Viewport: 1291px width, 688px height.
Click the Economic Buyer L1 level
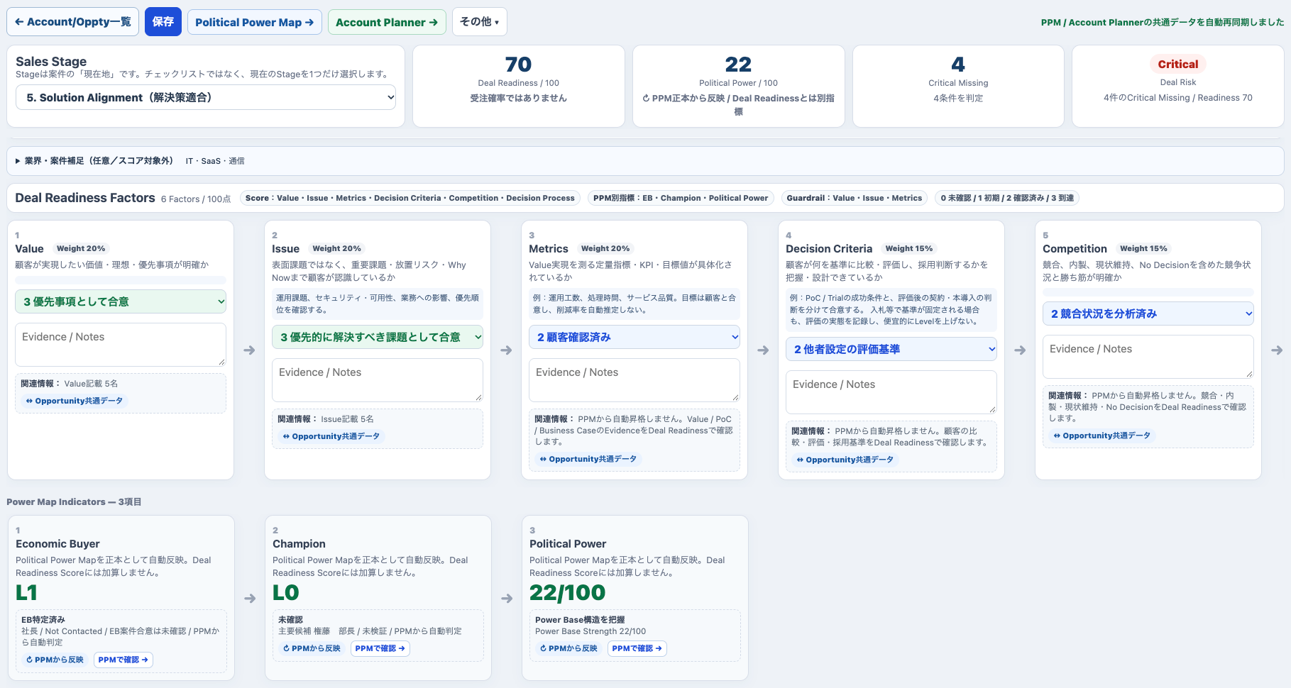pyautogui.click(x=27, y=592)
